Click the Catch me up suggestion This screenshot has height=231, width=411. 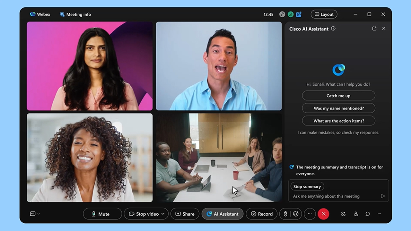point(338,96)
